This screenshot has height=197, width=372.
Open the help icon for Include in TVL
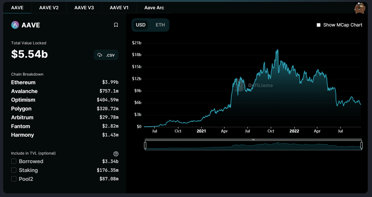(x=116, y=154)
